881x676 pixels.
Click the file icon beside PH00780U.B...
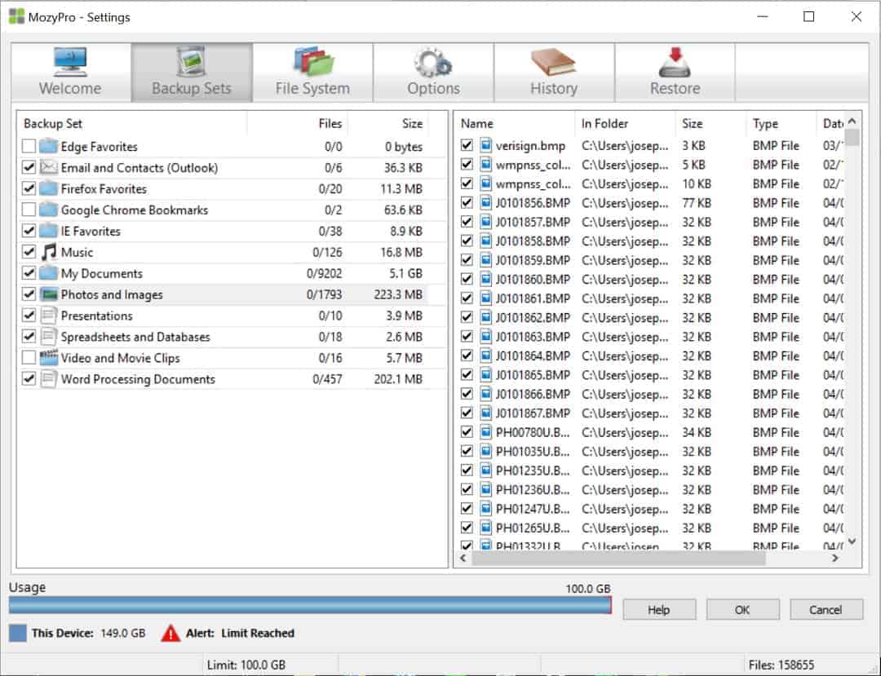486,432
